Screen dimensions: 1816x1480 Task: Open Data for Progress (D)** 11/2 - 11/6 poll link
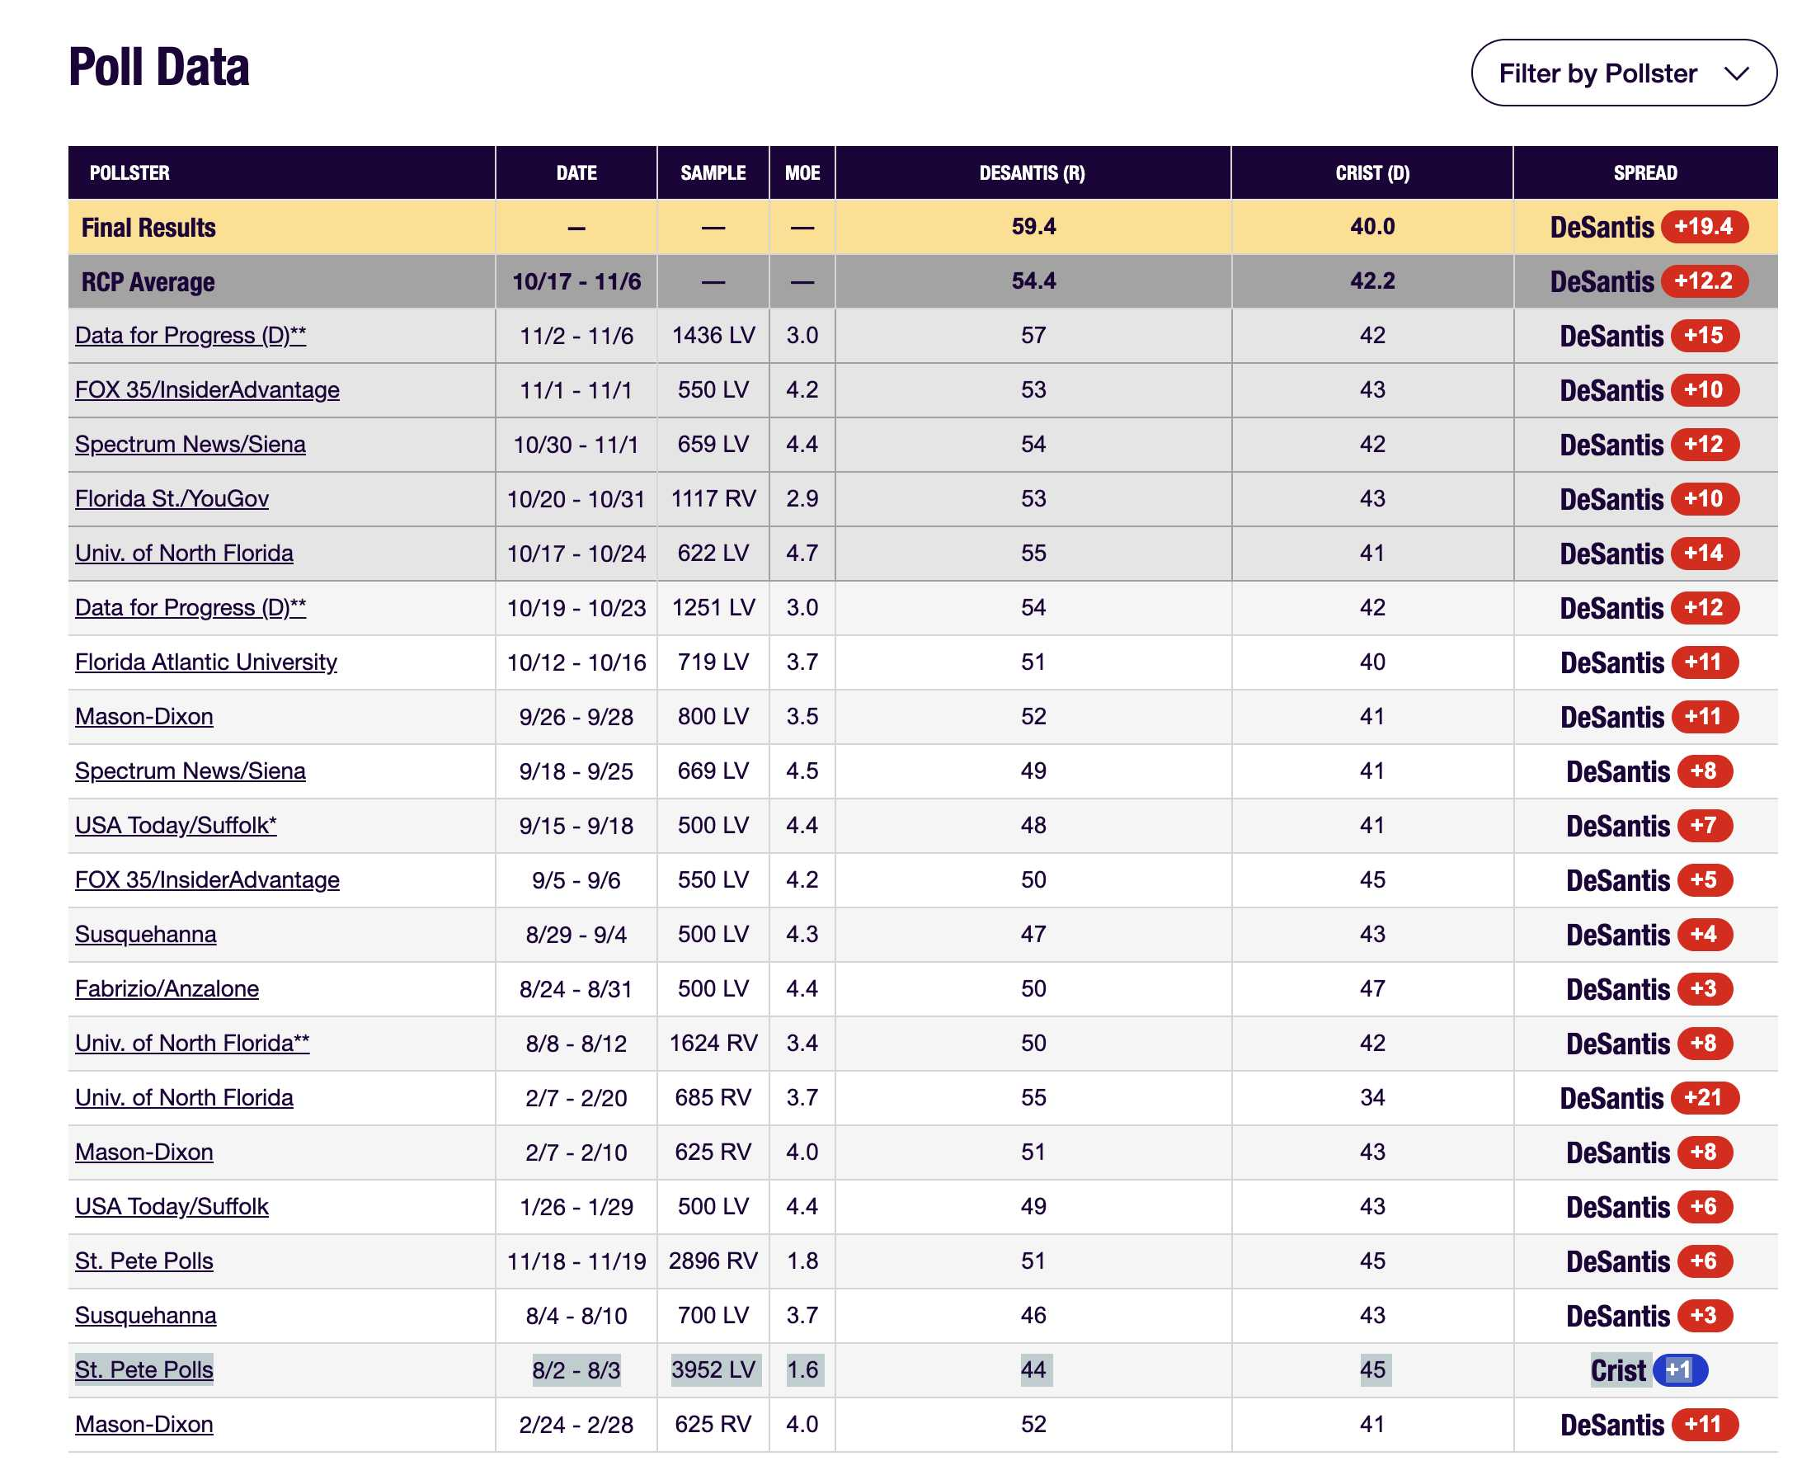pos(190,336)
